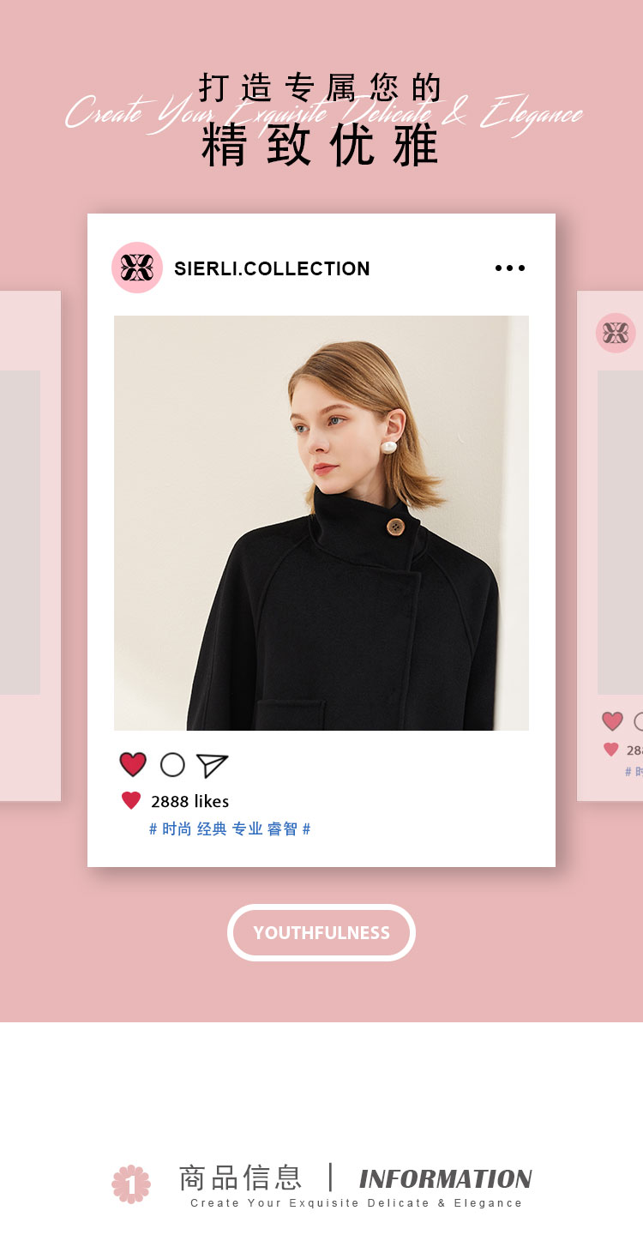Open the SIERLI.COLLECTION profile name
The image size is (643, 1253).
(272, 268)
